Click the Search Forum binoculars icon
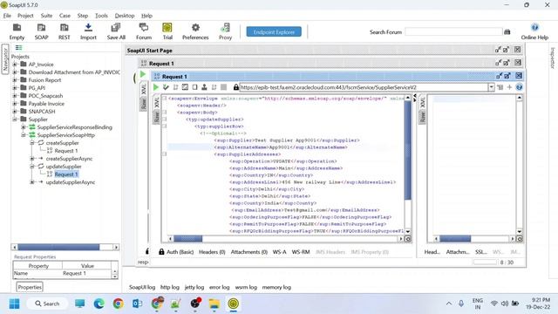This screenshot has height=314, width=558. pyautogui.click(x=507, y=32)
